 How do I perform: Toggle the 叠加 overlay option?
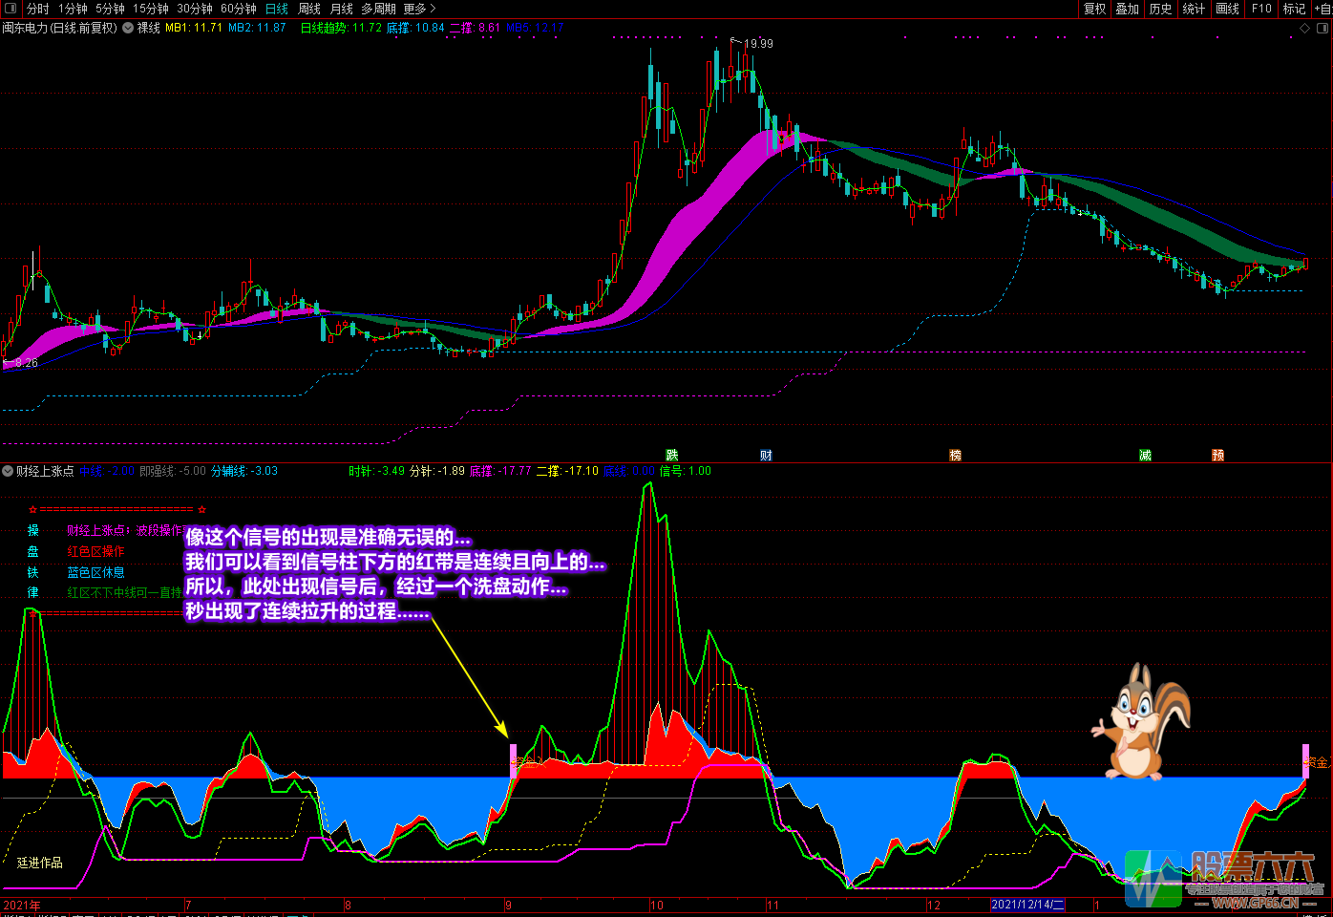(1128, 9)
